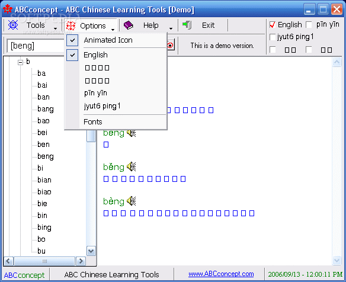Click the tree horizontal scrollbar thumb
Viewport: 346px width, 282px height.
tap(44, 261)
